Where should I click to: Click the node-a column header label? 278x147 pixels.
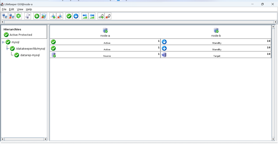[105, 36]
